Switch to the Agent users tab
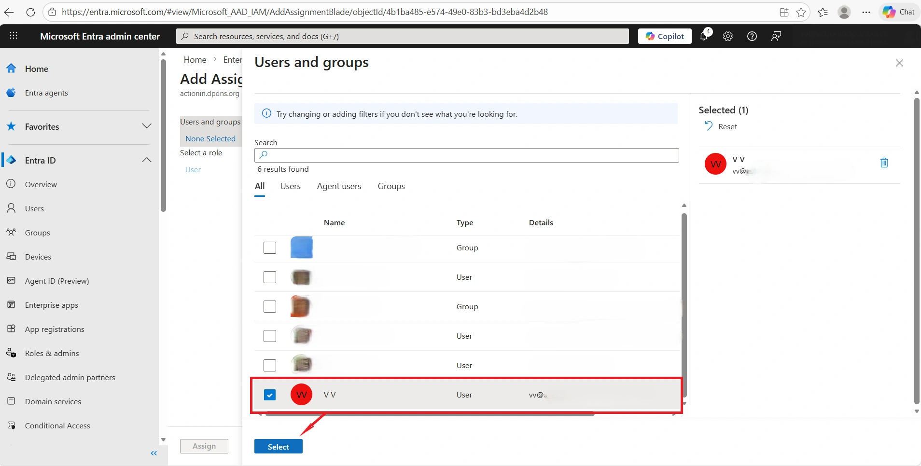 click(339, 186)
